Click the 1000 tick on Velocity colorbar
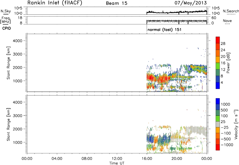 point(226,104)
